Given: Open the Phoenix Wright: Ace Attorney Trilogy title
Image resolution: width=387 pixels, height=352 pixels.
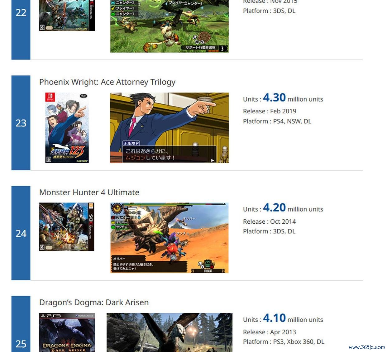Looking at the screenshot, I should (107, 82).
